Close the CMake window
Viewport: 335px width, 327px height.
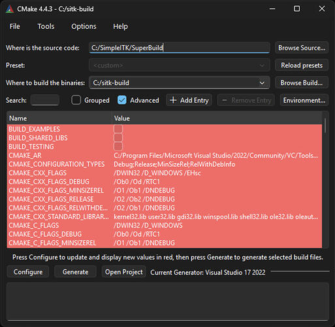coord(322,9)
